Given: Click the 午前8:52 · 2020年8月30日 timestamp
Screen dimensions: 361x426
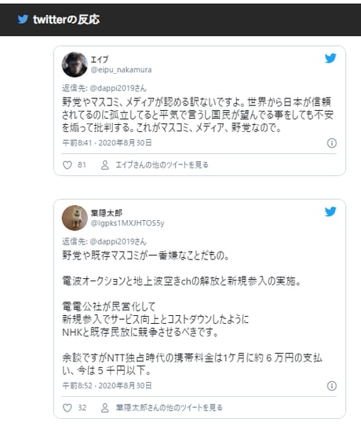Looking at the screenshot, I should tap(107, 386).
